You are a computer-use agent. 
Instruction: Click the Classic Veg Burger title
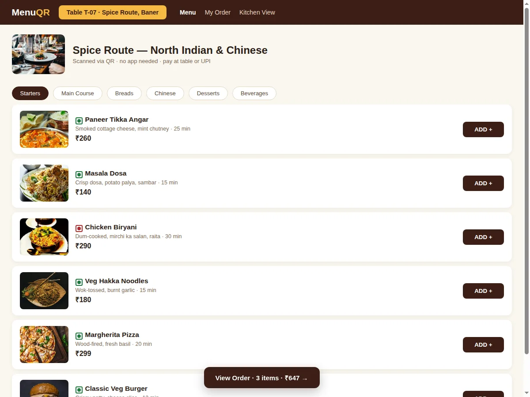pos(116,389)
